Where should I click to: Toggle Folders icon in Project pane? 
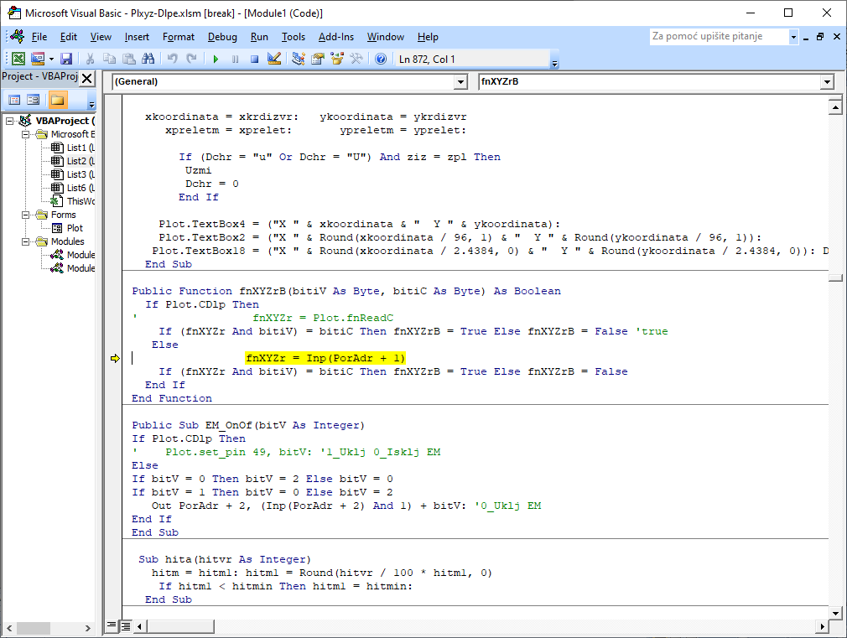coord(57,100)
